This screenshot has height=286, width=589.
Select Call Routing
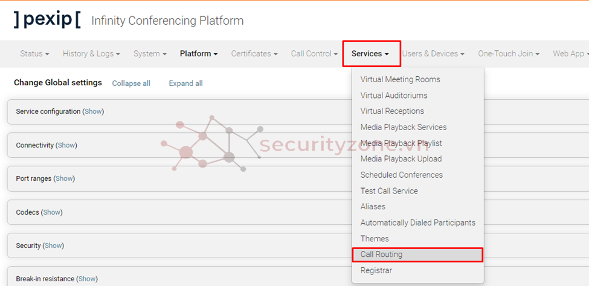[x=417, y=255]
